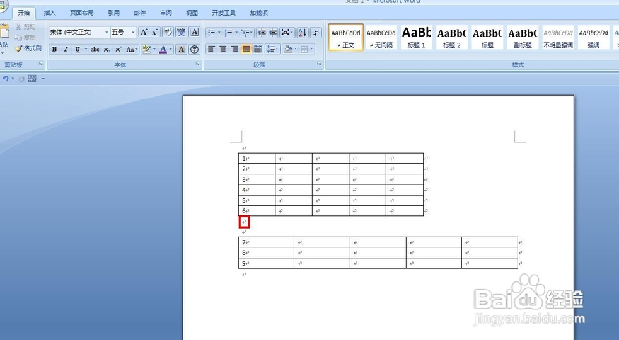Click the Clear Formatting icon
Viewport: 619px width, 340px height.
[168, 32]
